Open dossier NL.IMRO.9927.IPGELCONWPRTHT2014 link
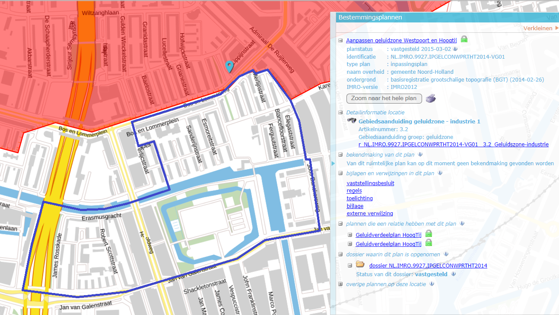 (x=428, y=266)
